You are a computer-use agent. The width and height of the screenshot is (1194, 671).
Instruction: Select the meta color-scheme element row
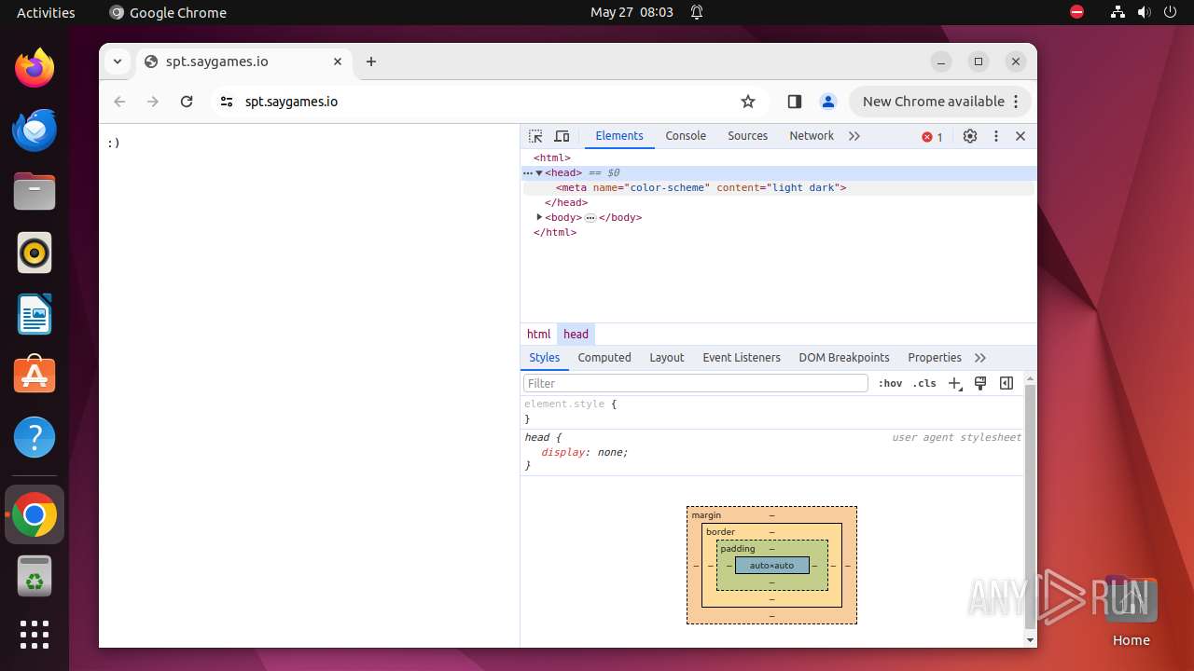(778, 187)
